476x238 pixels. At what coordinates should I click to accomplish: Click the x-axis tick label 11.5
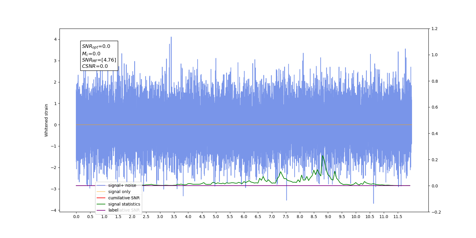(398, 217)
